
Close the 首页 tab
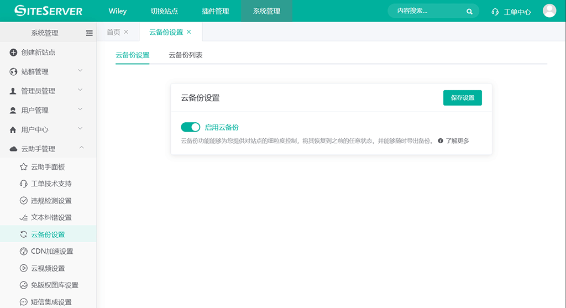click(x=126, y=32)
